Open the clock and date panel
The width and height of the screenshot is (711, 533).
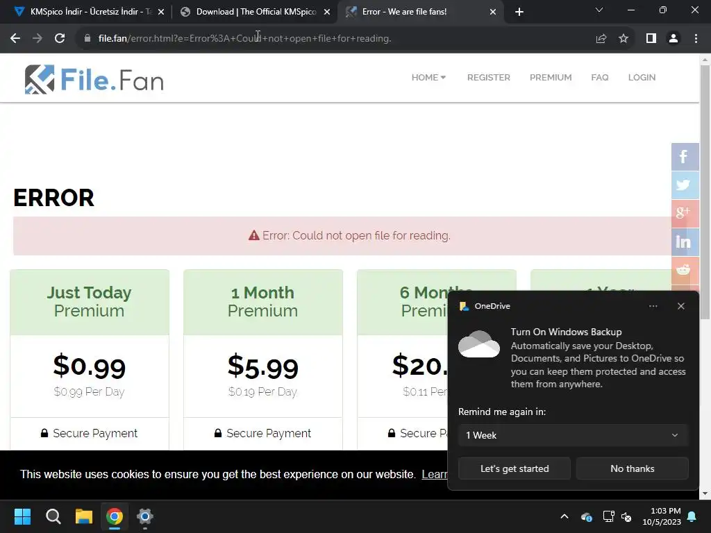[662, 516]
